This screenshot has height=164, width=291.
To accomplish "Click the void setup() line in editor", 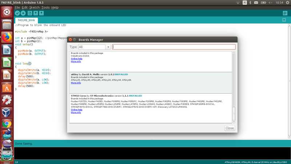I will (x=24, y=44).
